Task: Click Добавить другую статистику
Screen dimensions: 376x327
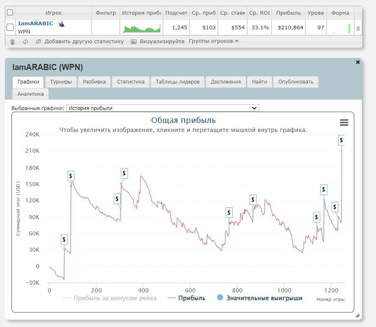Action: [84, 42]
